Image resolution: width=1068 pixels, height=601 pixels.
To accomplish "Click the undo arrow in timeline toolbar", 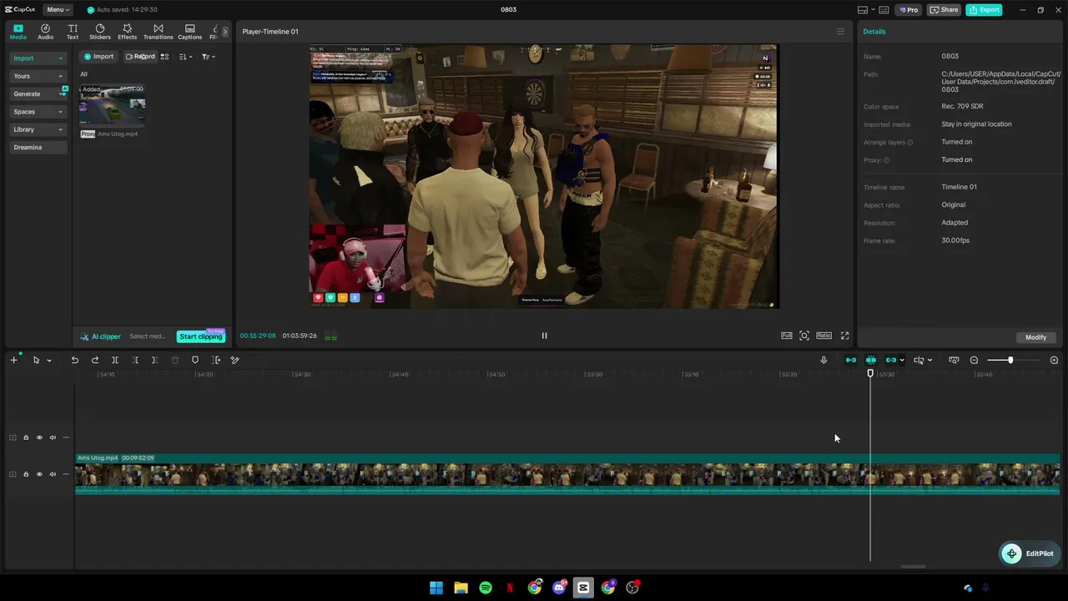I will (x=74, y=360).
